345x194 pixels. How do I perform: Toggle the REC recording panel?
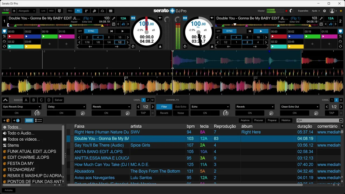click(x=70, y=11)
